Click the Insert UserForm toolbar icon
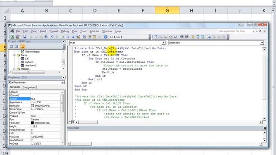The width and height of the screenshot is (276, 155). [x=17, y=37]
